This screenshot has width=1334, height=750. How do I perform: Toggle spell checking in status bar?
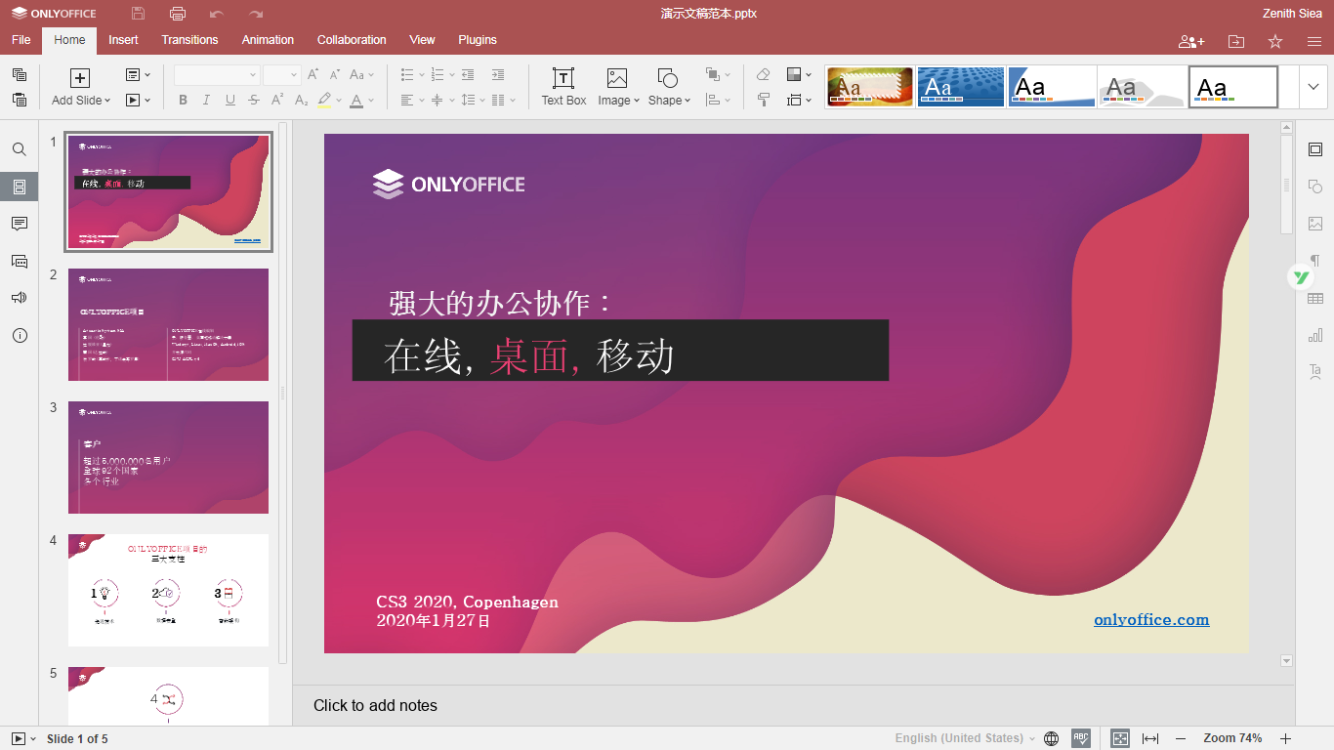[1081, 738]
